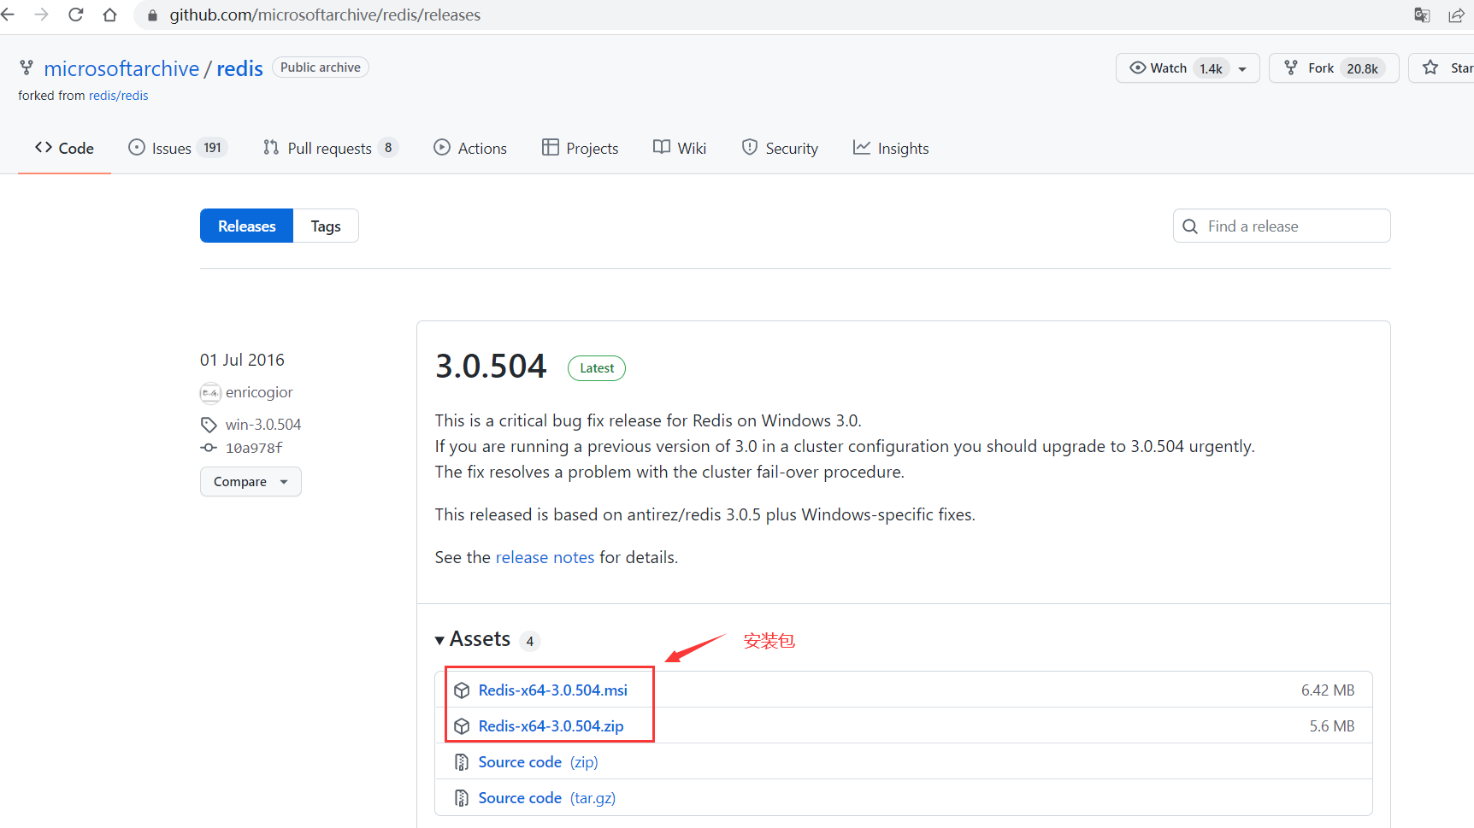
Task: Click the tag icon beside win-3.0.504
Action: click(x=209, y=425)
